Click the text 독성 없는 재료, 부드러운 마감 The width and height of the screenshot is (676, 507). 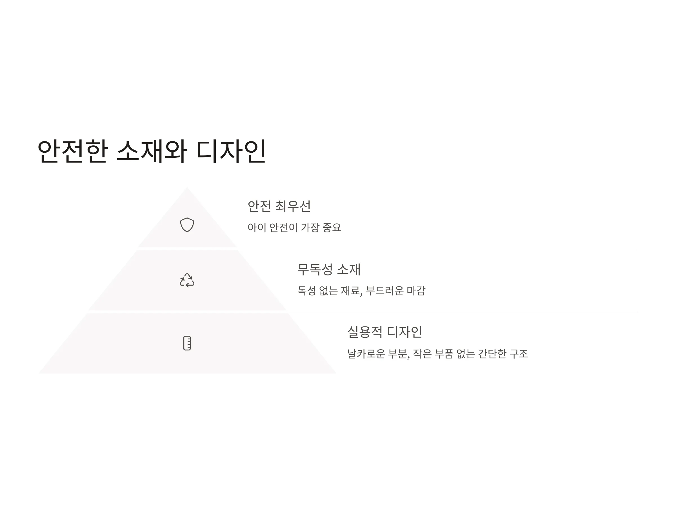coord(361,291)
